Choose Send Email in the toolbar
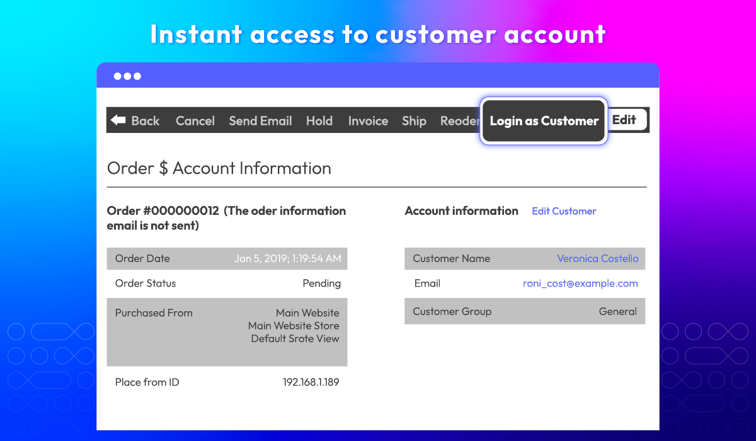The width and height of the screenshot is (756, 441). click(x=260, y=121)
